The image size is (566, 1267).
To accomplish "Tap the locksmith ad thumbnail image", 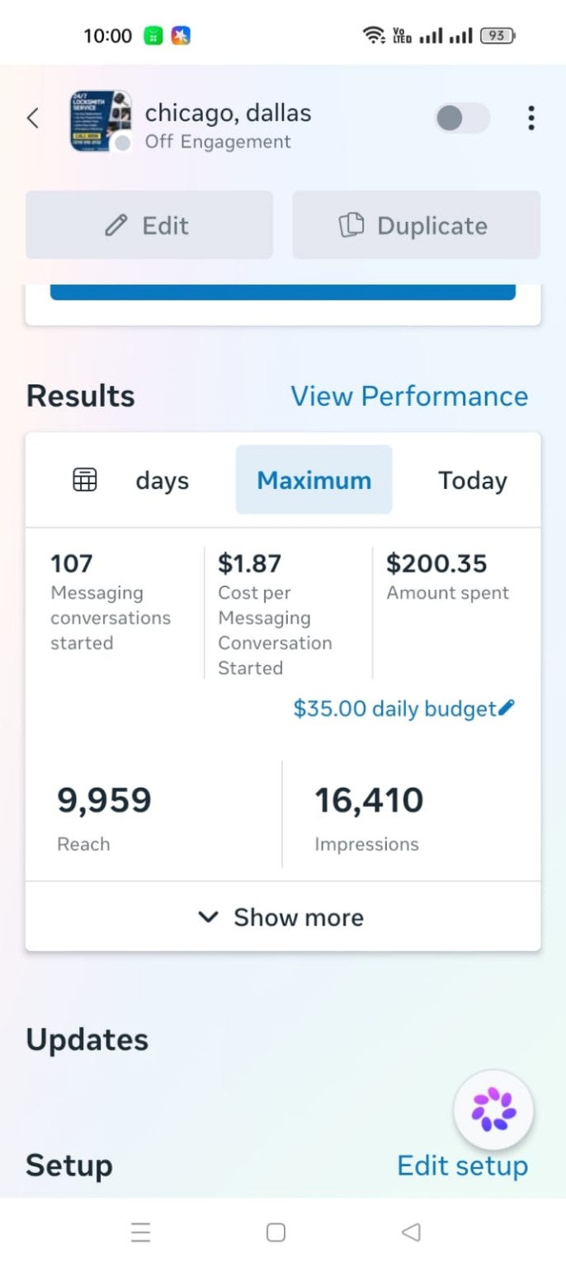I will pos(101,120).
